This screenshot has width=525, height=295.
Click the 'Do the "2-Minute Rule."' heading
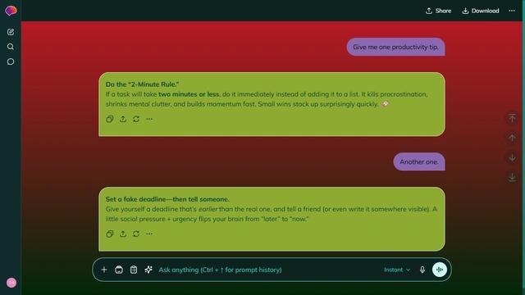[142, 84]
